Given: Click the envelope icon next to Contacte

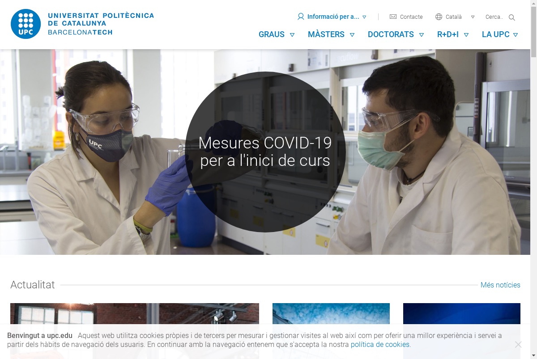Looking at the screenshot, I should (x=393, y=17).
